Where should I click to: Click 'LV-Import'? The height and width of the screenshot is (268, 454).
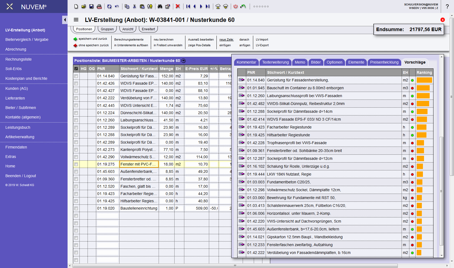coord(262,39)
